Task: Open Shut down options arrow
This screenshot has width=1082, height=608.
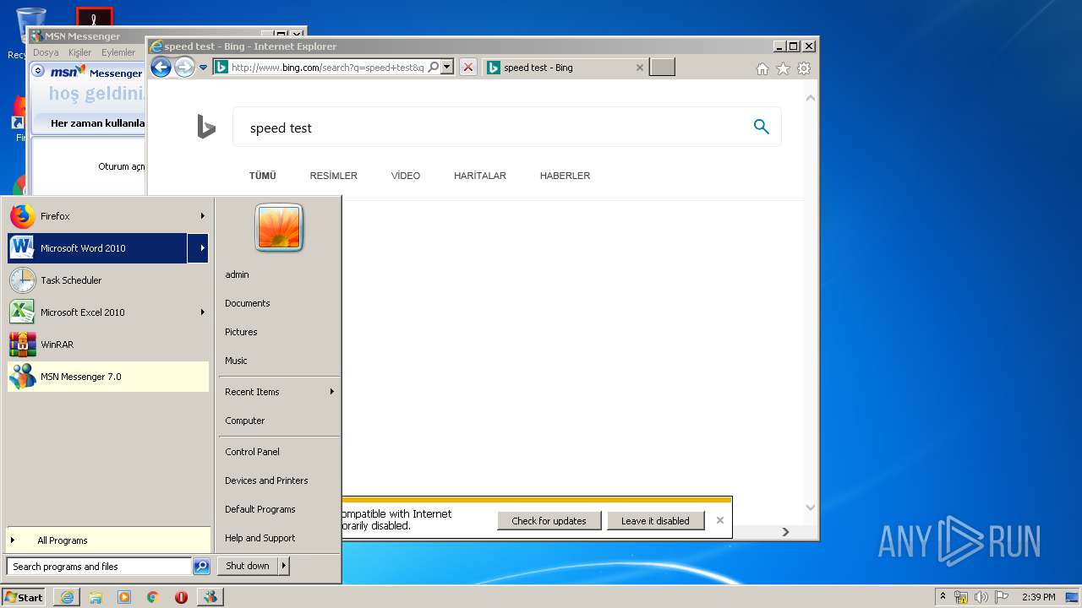Action: click(x=284, y=566)
